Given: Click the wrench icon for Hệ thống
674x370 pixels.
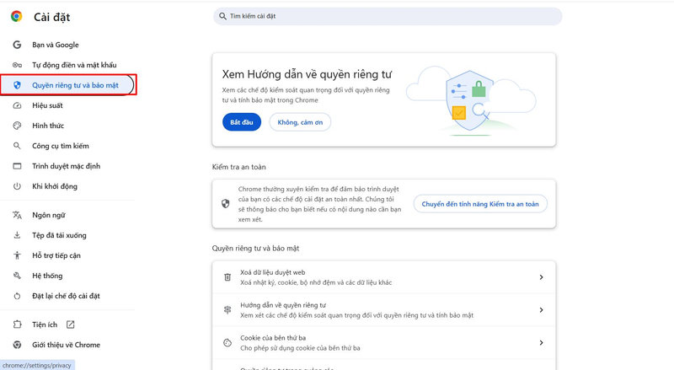Looking at the screenshot, I should tap(17, 276).
